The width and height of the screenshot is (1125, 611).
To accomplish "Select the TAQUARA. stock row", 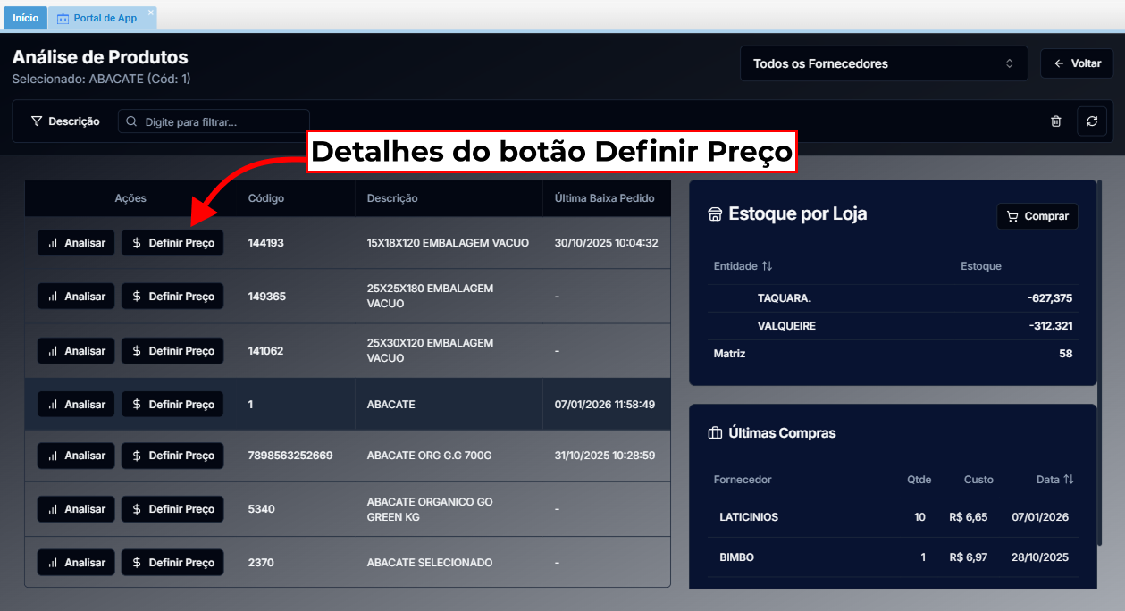I will coord(892,298).
